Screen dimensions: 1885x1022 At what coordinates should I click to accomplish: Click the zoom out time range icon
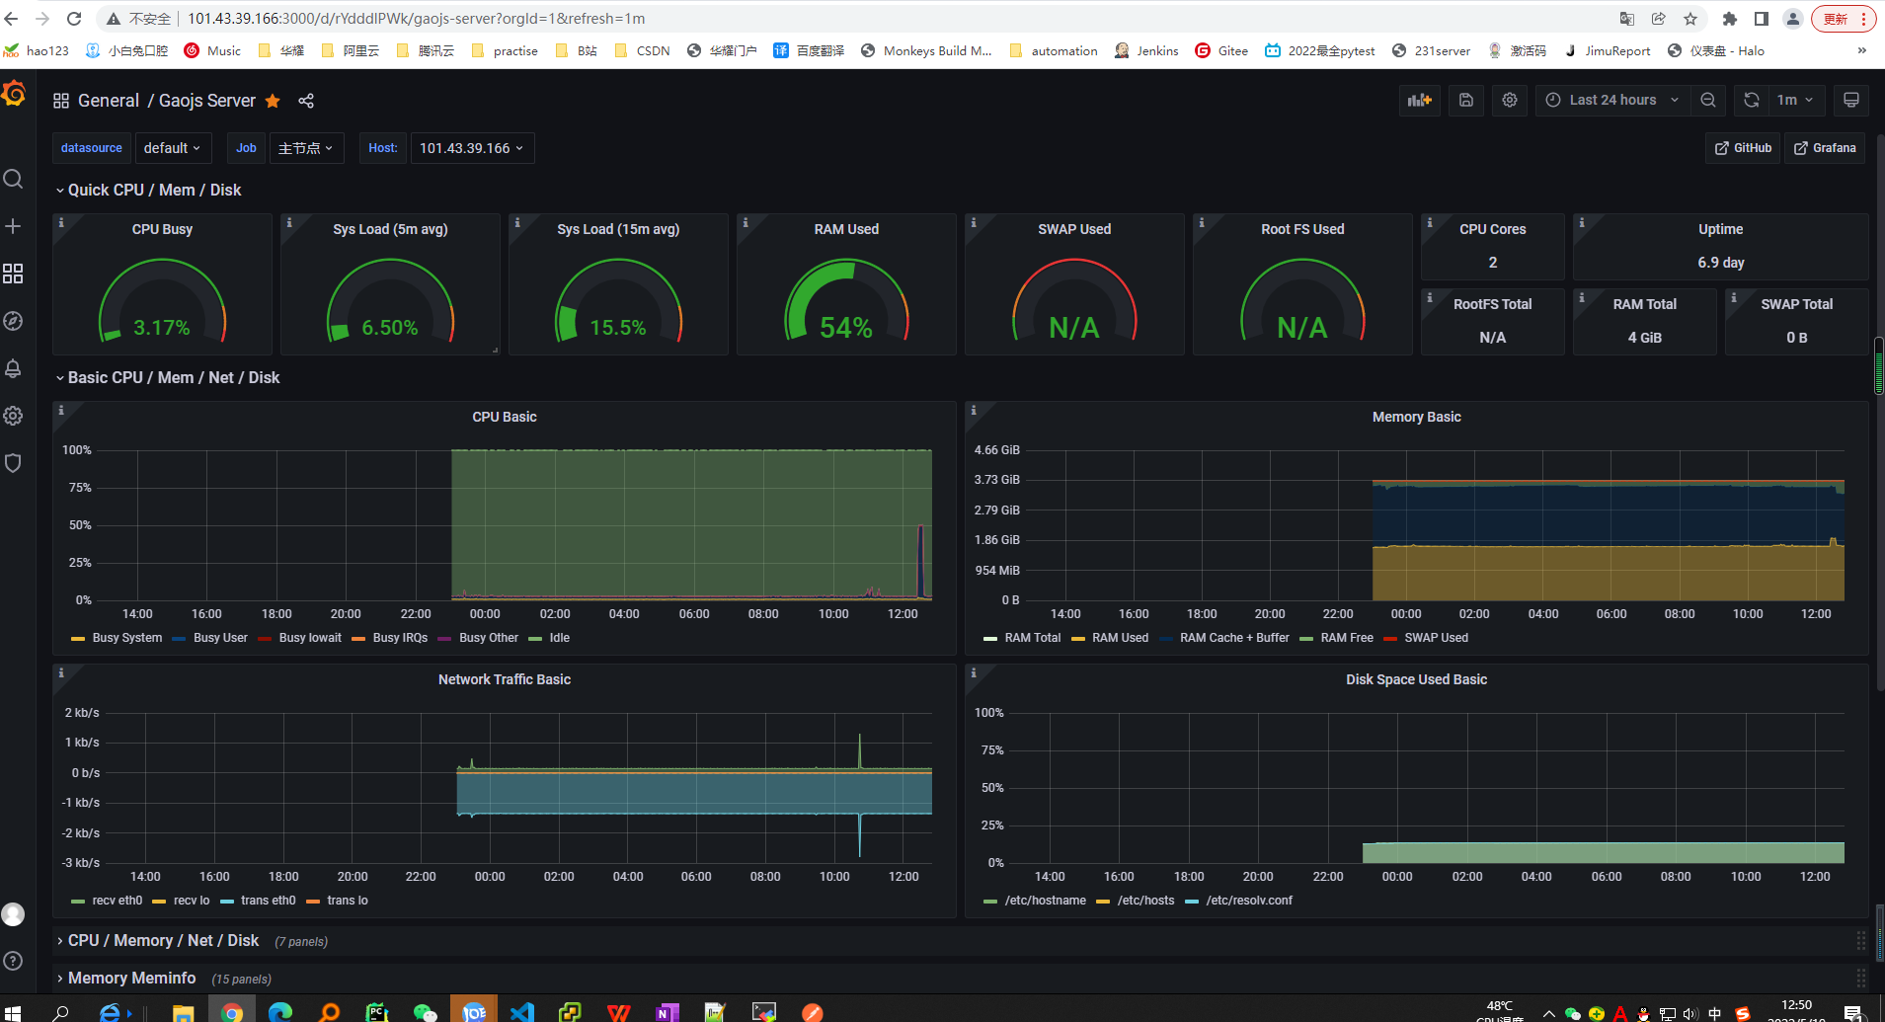tap(1708, 100)
